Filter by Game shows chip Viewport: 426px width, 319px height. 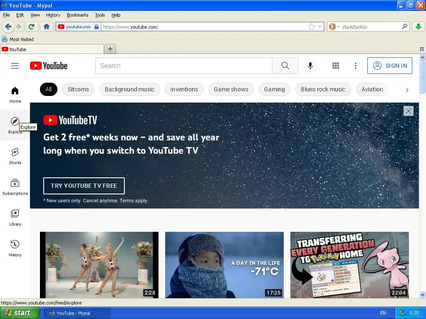(x=231, y=89)
